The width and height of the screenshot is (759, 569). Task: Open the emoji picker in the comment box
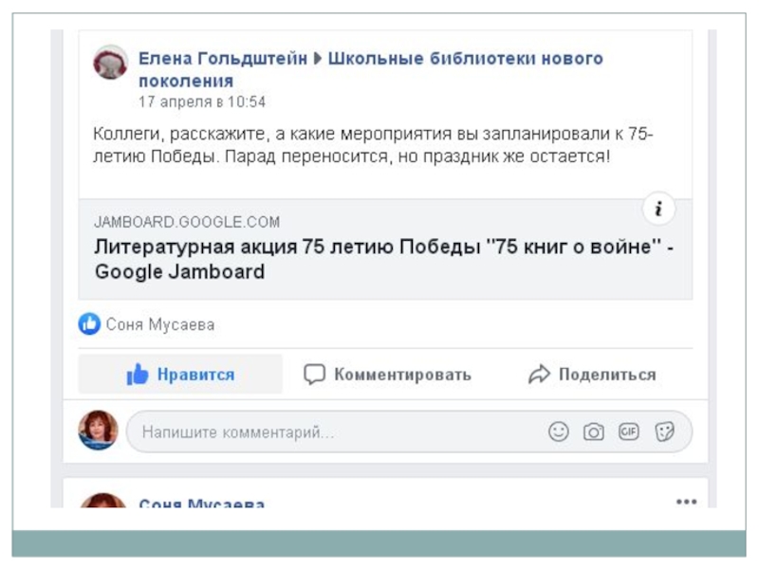coord(559,432)
